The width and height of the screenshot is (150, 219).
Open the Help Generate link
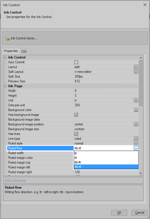(15, 180)
